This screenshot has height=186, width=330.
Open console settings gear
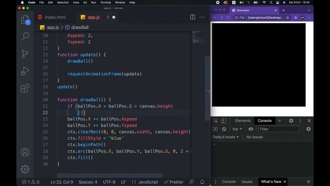pyautogui.click(x=308, y=129)
